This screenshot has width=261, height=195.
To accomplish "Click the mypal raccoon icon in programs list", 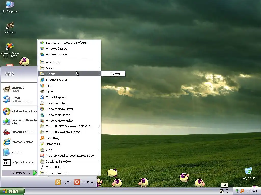I will (x=42, y=91).
